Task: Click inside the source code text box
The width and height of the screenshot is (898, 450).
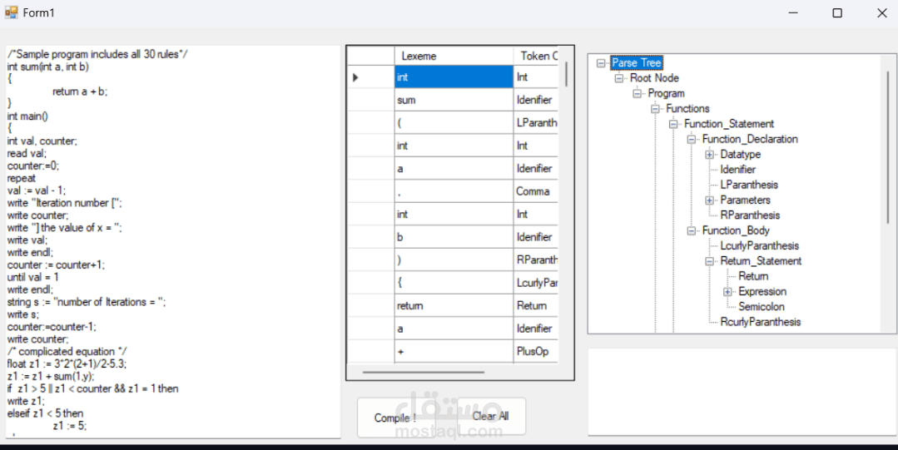Action: (x=173, y=242)
